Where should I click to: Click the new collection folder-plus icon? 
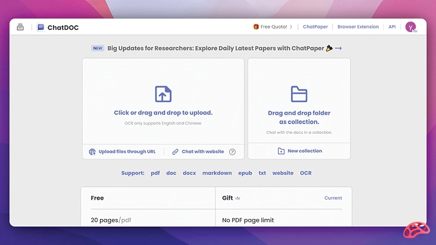[281, 151]
